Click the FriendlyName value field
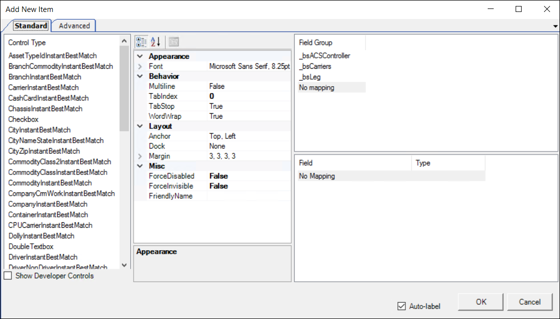The image size is (560, 319). pyautogui.click(x=248, y=196)
